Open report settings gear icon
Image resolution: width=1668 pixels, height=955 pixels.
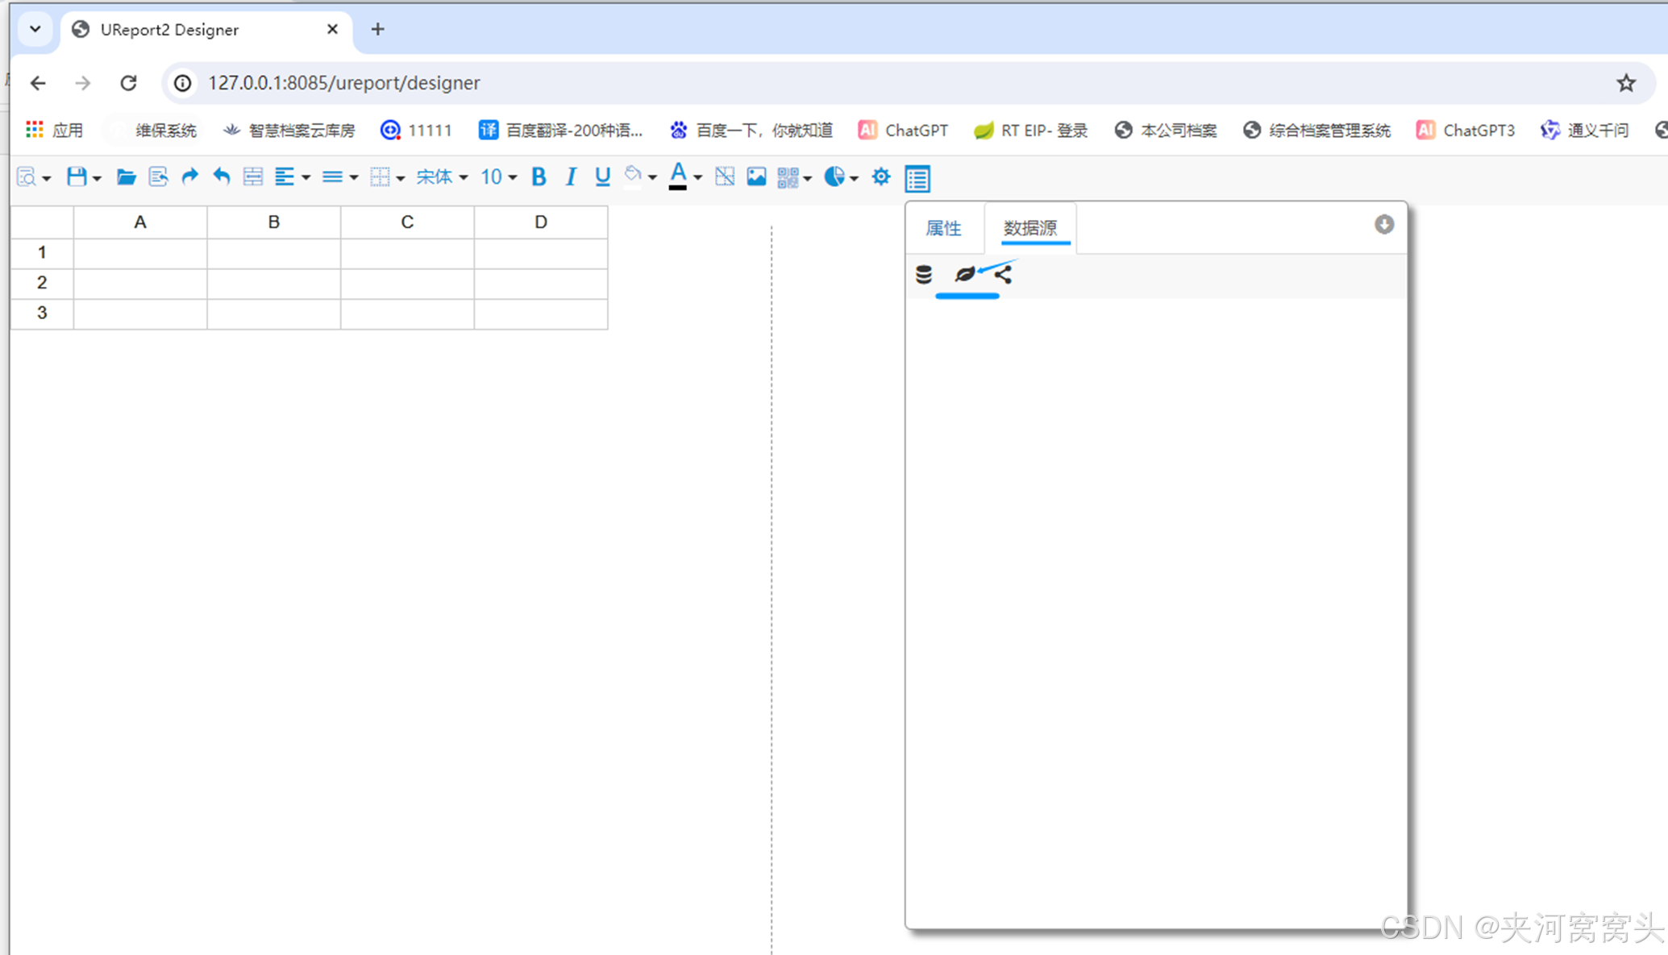(881, 176)
